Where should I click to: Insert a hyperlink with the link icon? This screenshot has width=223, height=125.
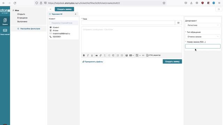pyautogui.click(x=101, y=56)
